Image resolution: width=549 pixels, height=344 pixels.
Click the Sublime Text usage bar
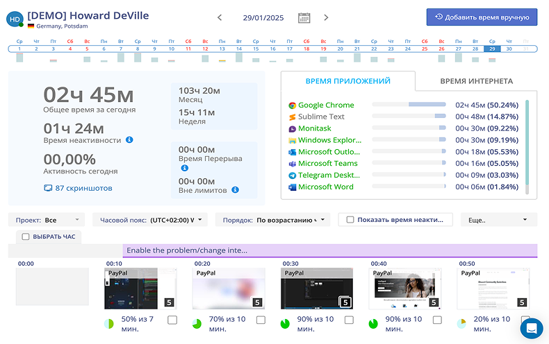click(409, 116)
